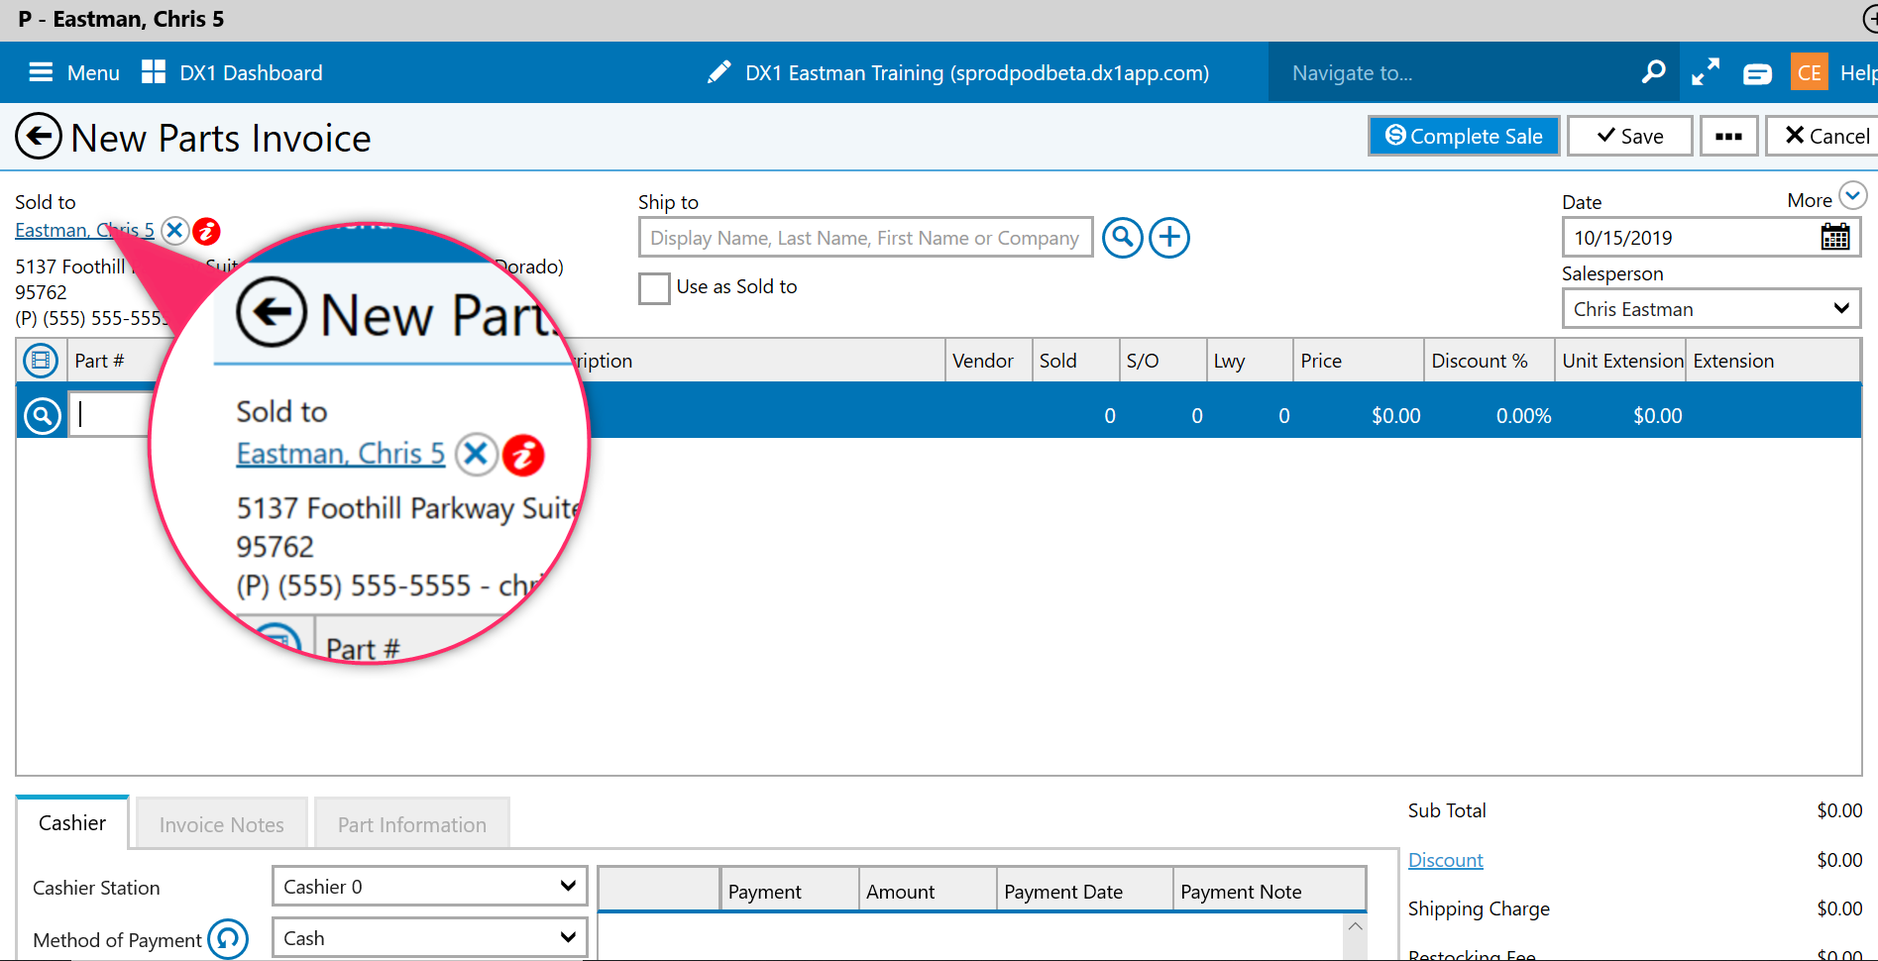Open the Cashier Station dropdown
This screenshot has width=1878, height=961.
(430, 887)
